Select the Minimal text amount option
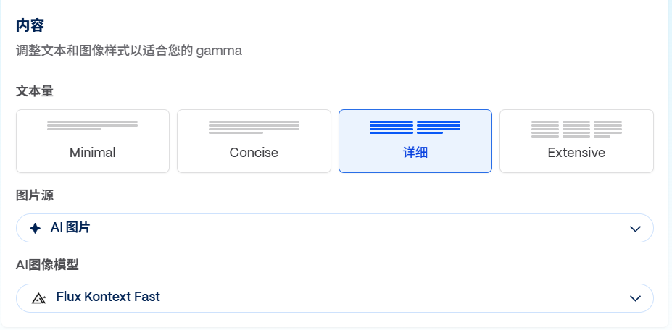 (93, 141)
